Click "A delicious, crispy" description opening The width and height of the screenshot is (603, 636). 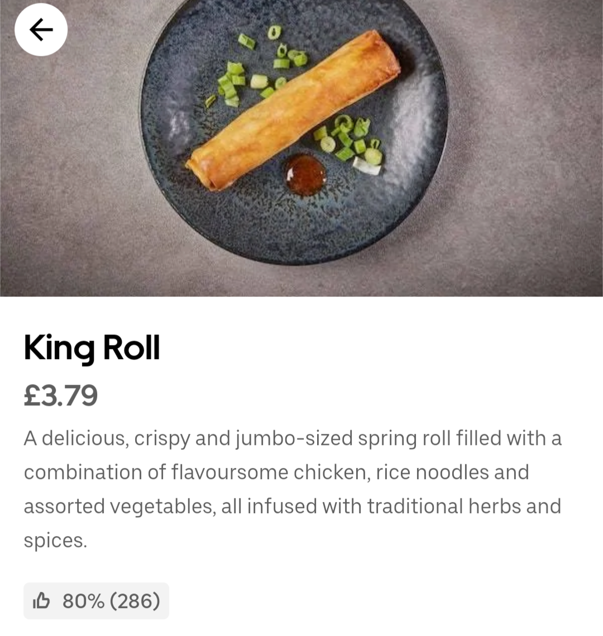pos(106,439)
